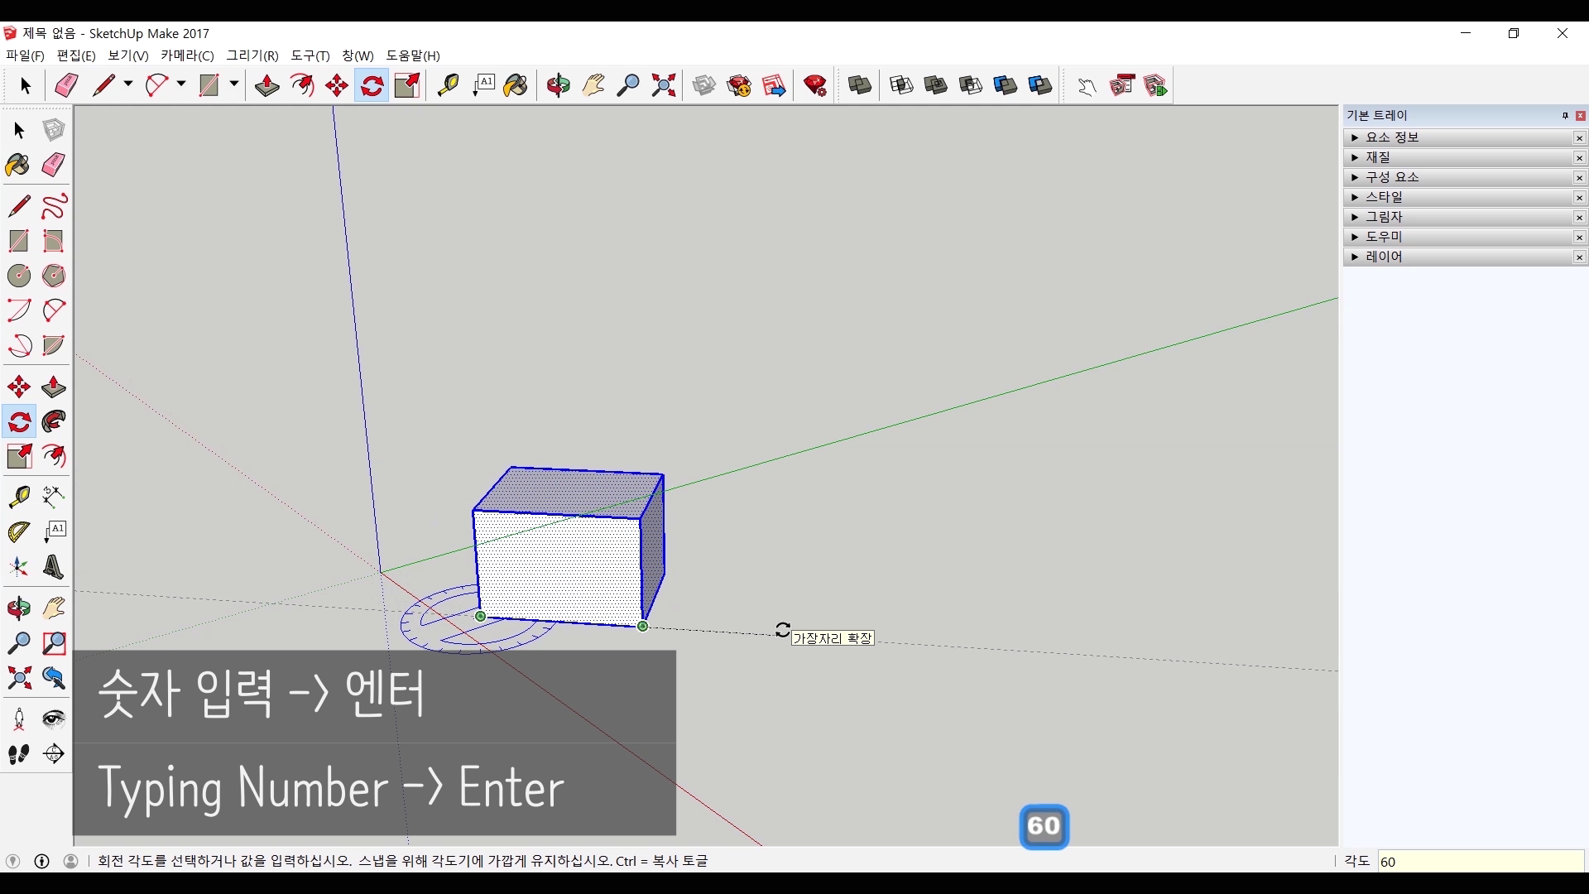Open the 그리기(R) menu
Screen dimensions: 1589x894
(252, 55)
